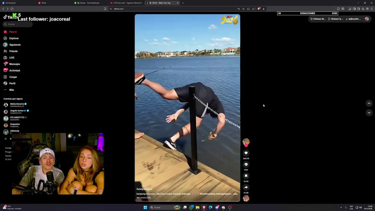This screenshot has height=211, width=375.
Task: Click the taskbar Buscar search box
Action: click(x=166, y=207)
